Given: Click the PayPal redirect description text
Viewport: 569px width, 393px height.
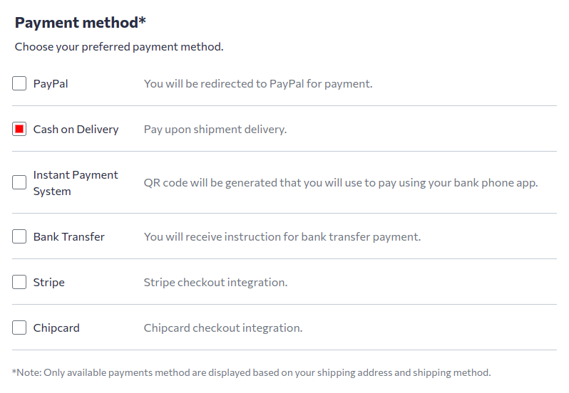Looking at the screenshot, I should pyautogui.click(x=258, y=84).
